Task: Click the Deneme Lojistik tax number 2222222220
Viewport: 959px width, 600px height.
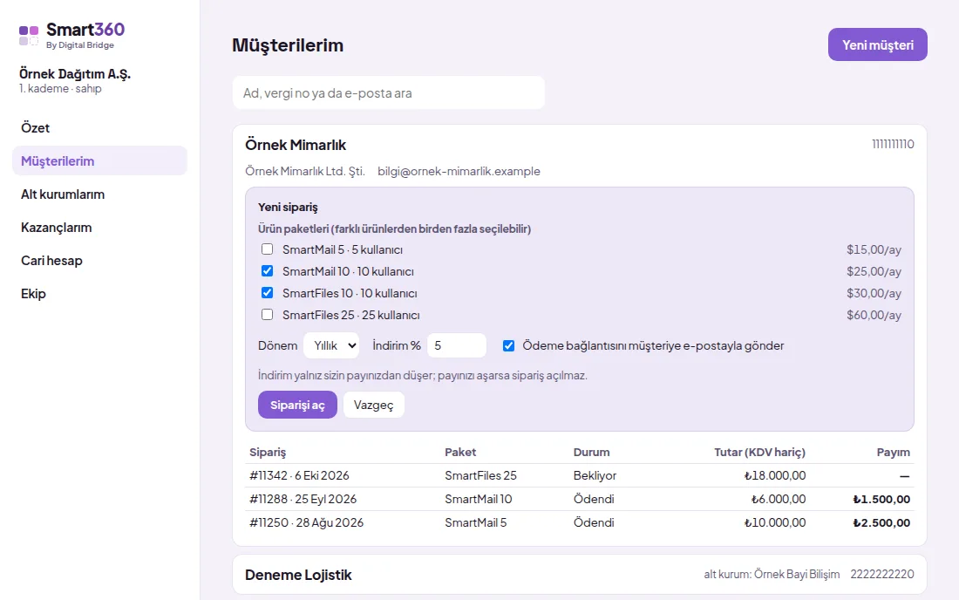Action: coord(882,575)
